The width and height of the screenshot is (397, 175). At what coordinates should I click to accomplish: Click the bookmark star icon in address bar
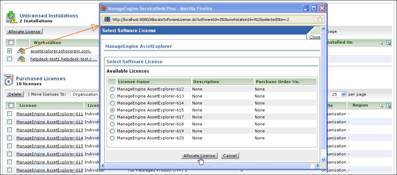pos(320,20)
